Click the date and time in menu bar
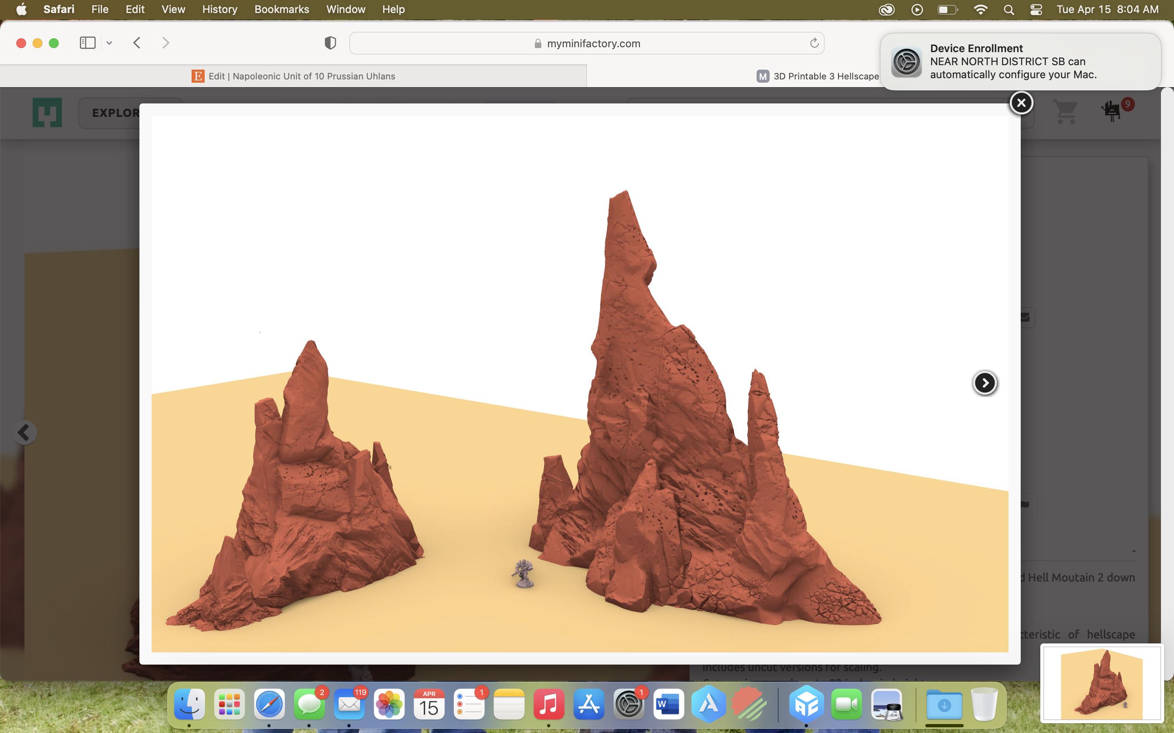The image size is (1174, 733). 1108,9
